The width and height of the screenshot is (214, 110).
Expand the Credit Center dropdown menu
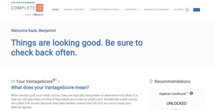pos(74,10)
